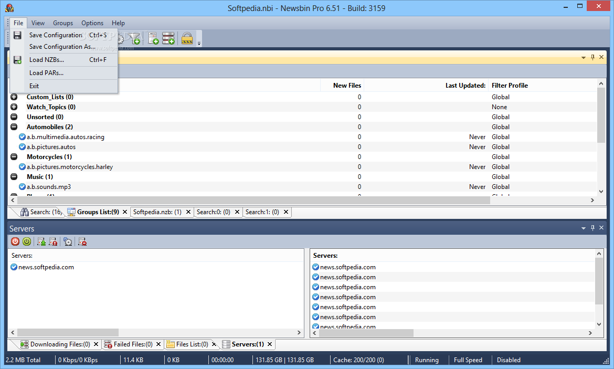Screen dimensions: 614x369
Task: Collapse the Music (1) group
Action: click(x=14, y=177)
